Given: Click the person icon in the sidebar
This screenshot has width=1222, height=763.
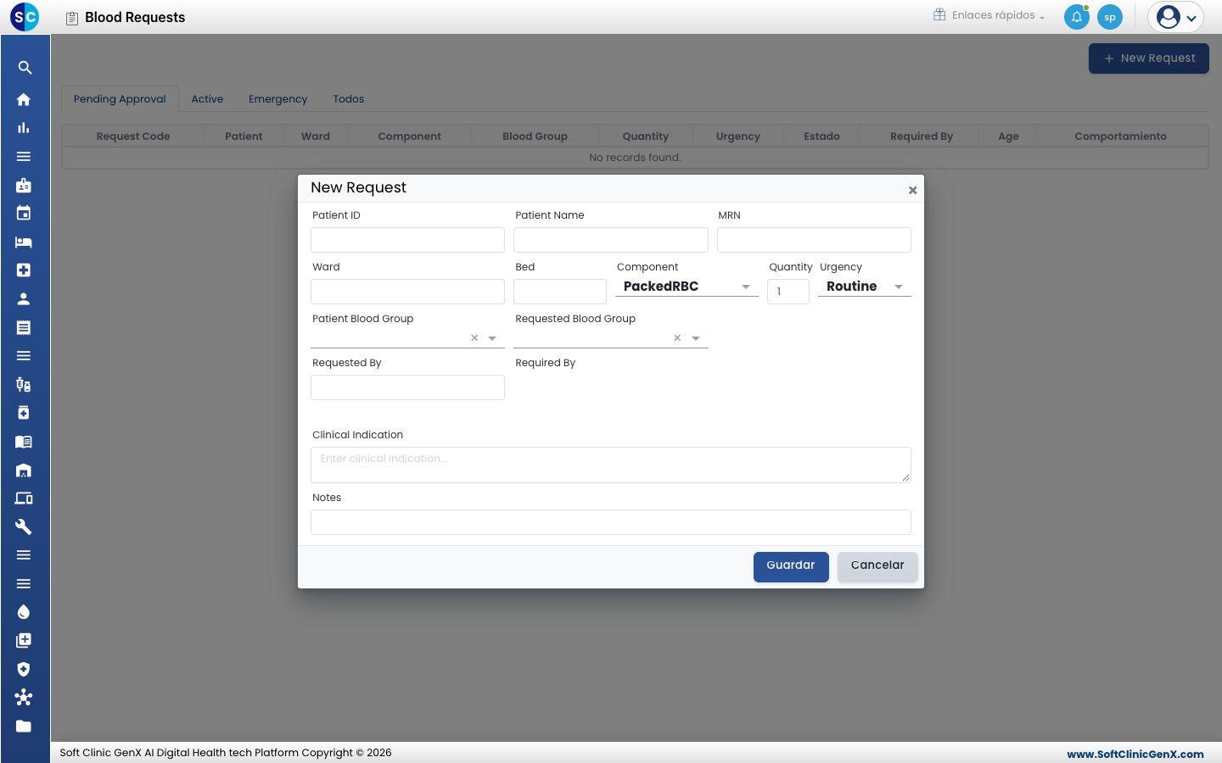Looking at the screenshot, I should 24,299.
